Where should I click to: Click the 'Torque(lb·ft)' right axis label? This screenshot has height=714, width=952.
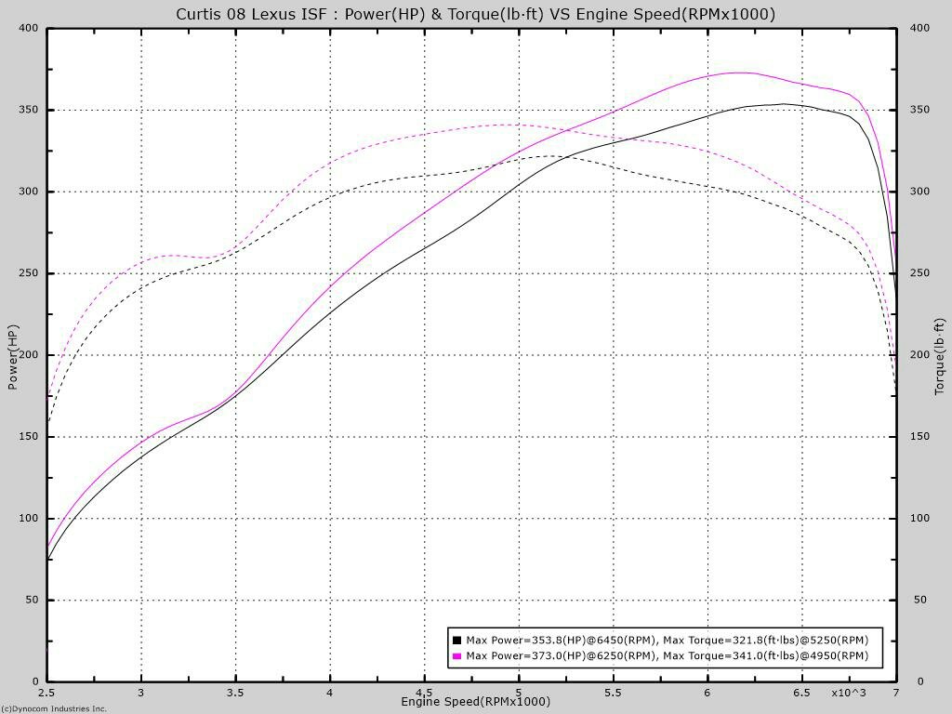939,356
